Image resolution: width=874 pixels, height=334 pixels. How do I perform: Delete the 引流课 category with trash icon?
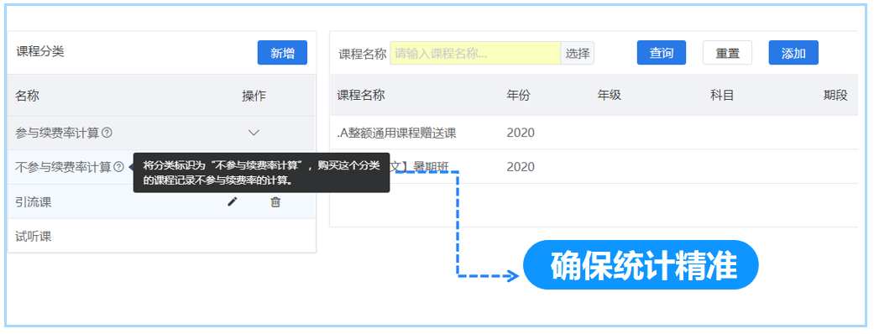(275, 202)
